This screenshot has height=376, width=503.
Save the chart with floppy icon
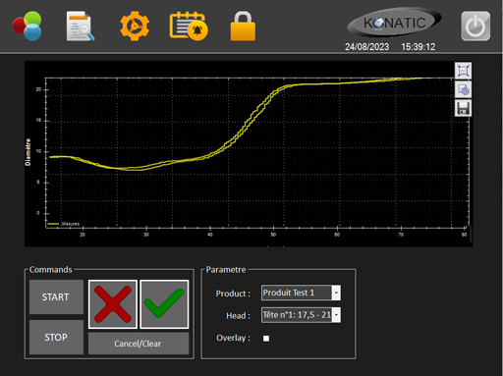point(463,108)
